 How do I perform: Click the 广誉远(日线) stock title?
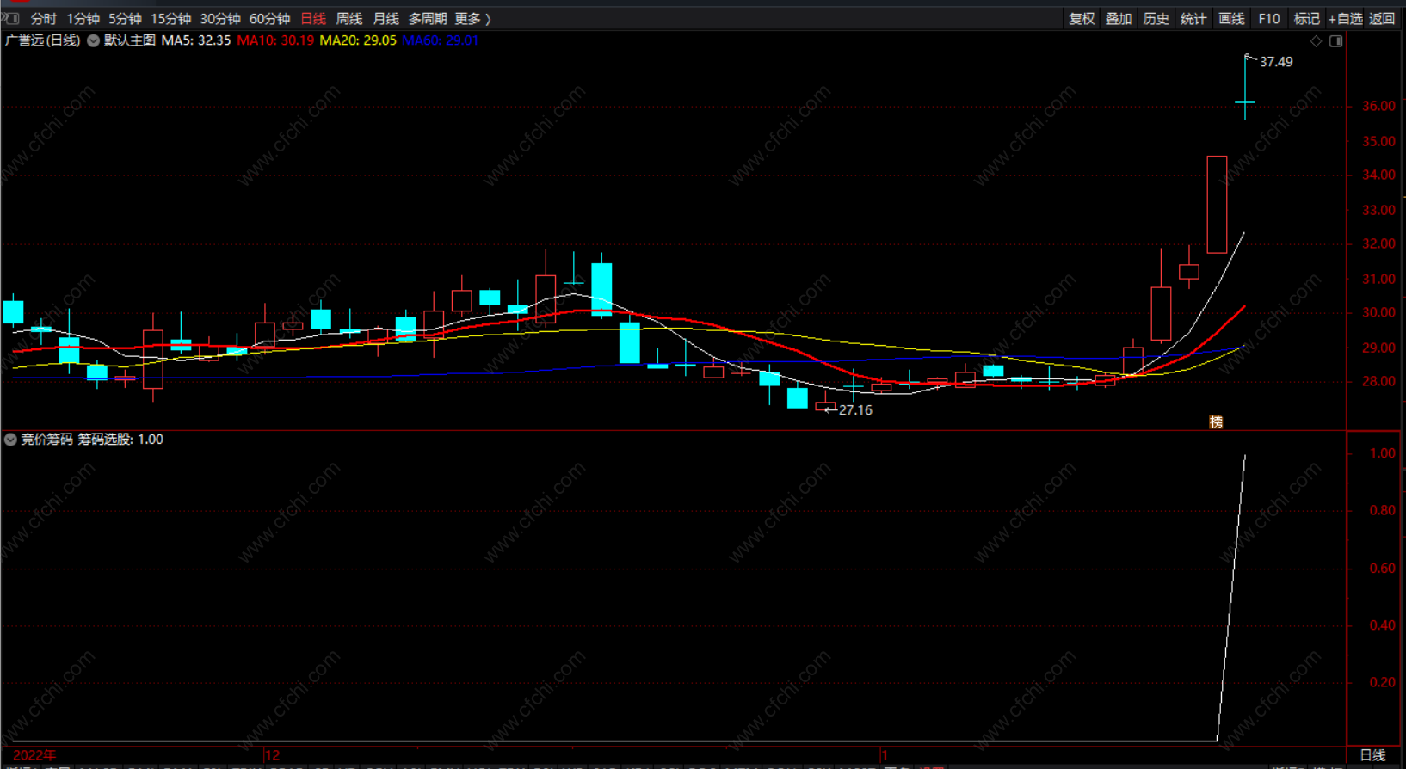pyautogui.click(x=43, y=40)
